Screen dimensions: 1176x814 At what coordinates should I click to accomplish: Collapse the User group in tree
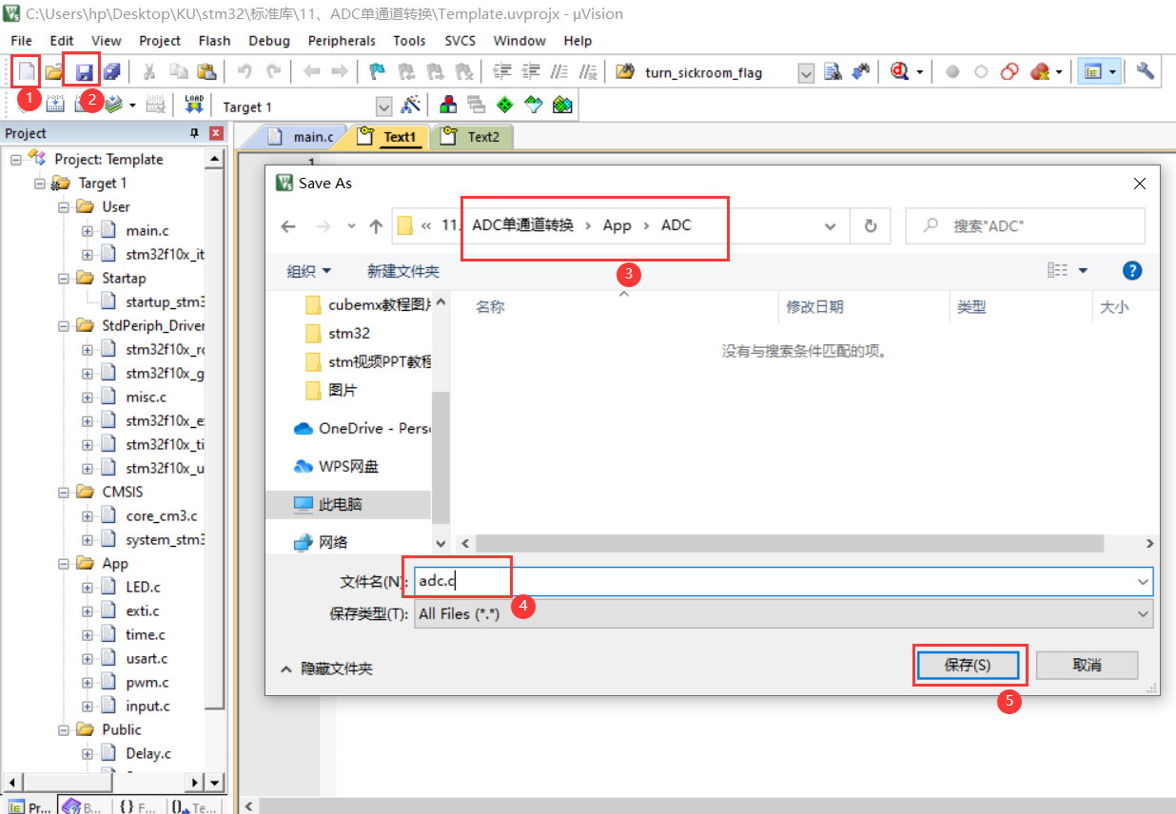click(64, 206)
